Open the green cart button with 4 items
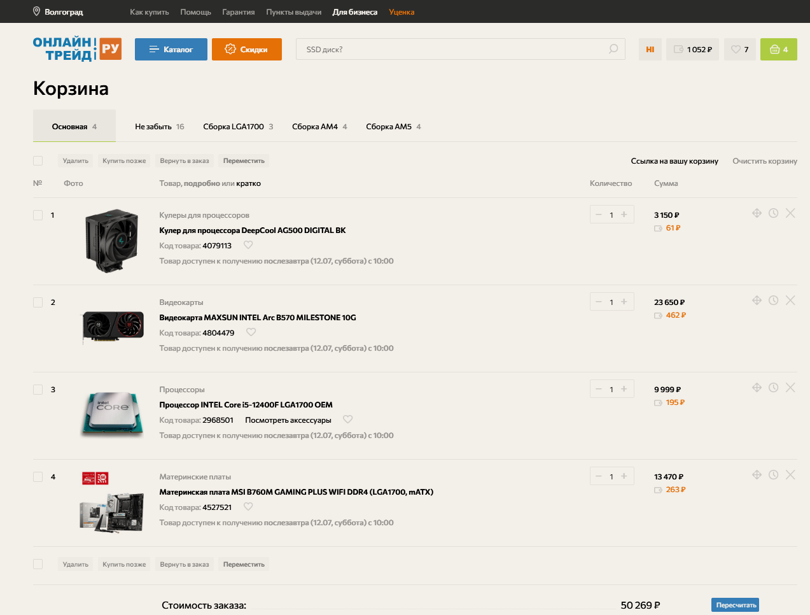The image size is (810, 615). (x=779, y=49)
